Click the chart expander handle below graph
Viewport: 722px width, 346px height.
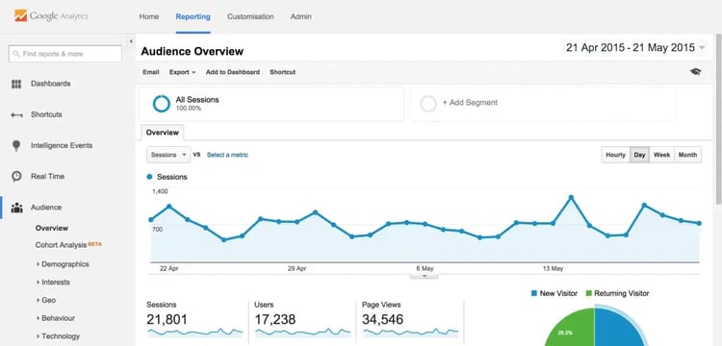point(425,276)
